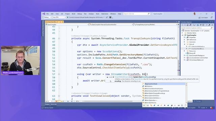Click the split editor icon above the scrollbar
216x121 pixels.
(x=179, y=25)
